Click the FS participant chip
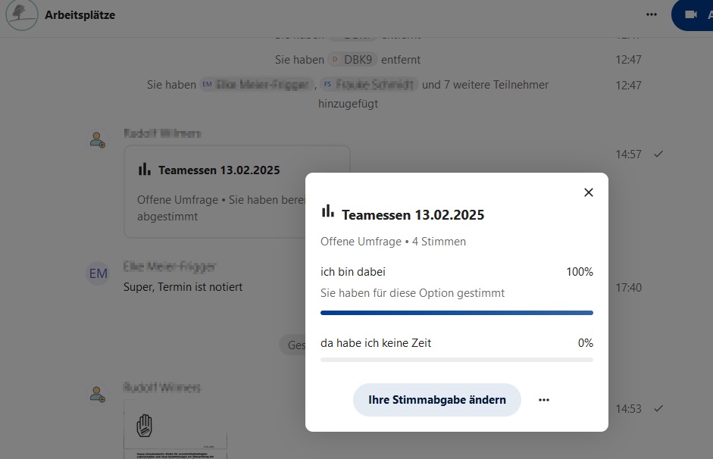This screenshot has height=459, width=713. [368, 85]
